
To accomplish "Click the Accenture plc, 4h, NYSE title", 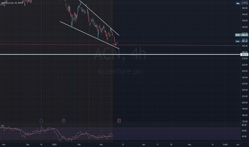I will (12, 3).
